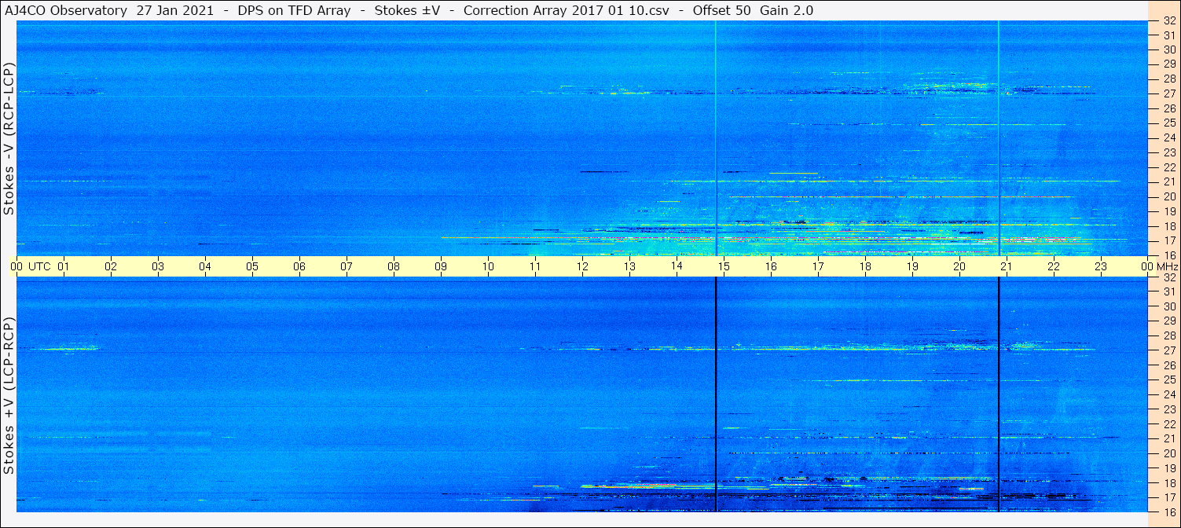Image resolution: width=1181 pixels, height=528 pixels.
Task: Click the 17 MHz label of Stokes +V panel
Action: point(1168,497)
